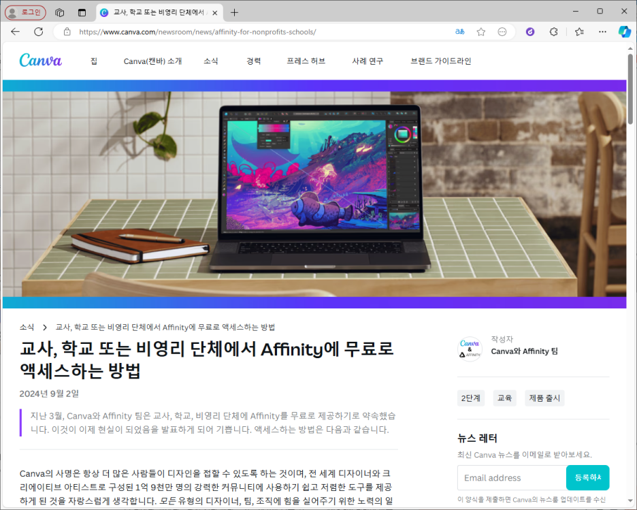Image resolution: width=637 pixels, height=510 pixels.
Task: Open the 소식 navigation menu item
Action: pyautogui.click(x=211, y=61)
